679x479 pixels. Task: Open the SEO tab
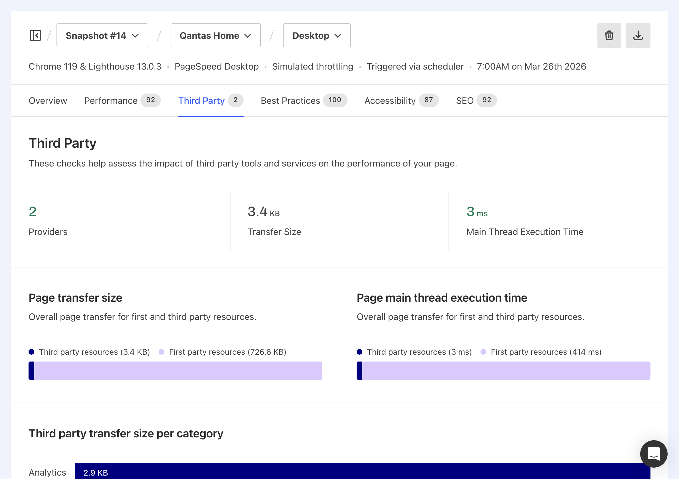(464, 100)
